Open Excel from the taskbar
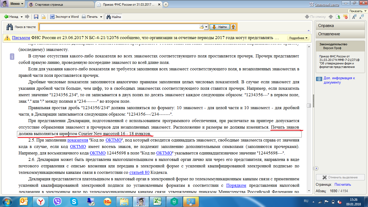Viewport: 368px width, 207px height. point(157,201)
